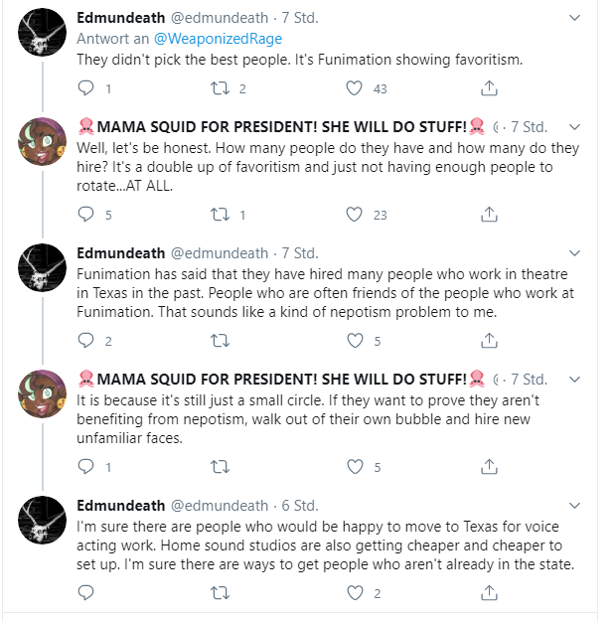This screenshot has width=613, height=622.
Task: Open the @WeaponizedRage profile link
Action: pos(218,39)
